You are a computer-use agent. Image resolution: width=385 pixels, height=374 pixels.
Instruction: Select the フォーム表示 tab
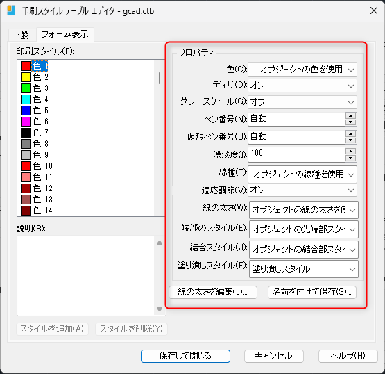pyautogui.click(x=65, y=34)
